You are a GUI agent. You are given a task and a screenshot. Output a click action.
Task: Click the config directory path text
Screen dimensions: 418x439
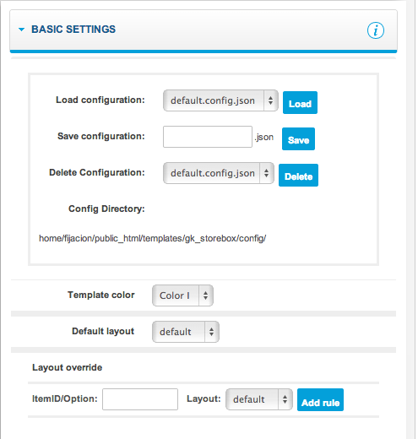[x=152, y=239]
